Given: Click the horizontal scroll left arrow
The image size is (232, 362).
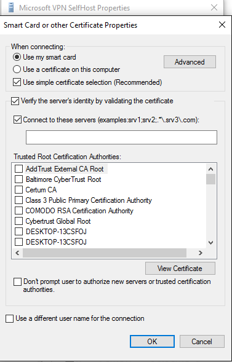Looking at the screenshot, I should (x=17, y=253).
